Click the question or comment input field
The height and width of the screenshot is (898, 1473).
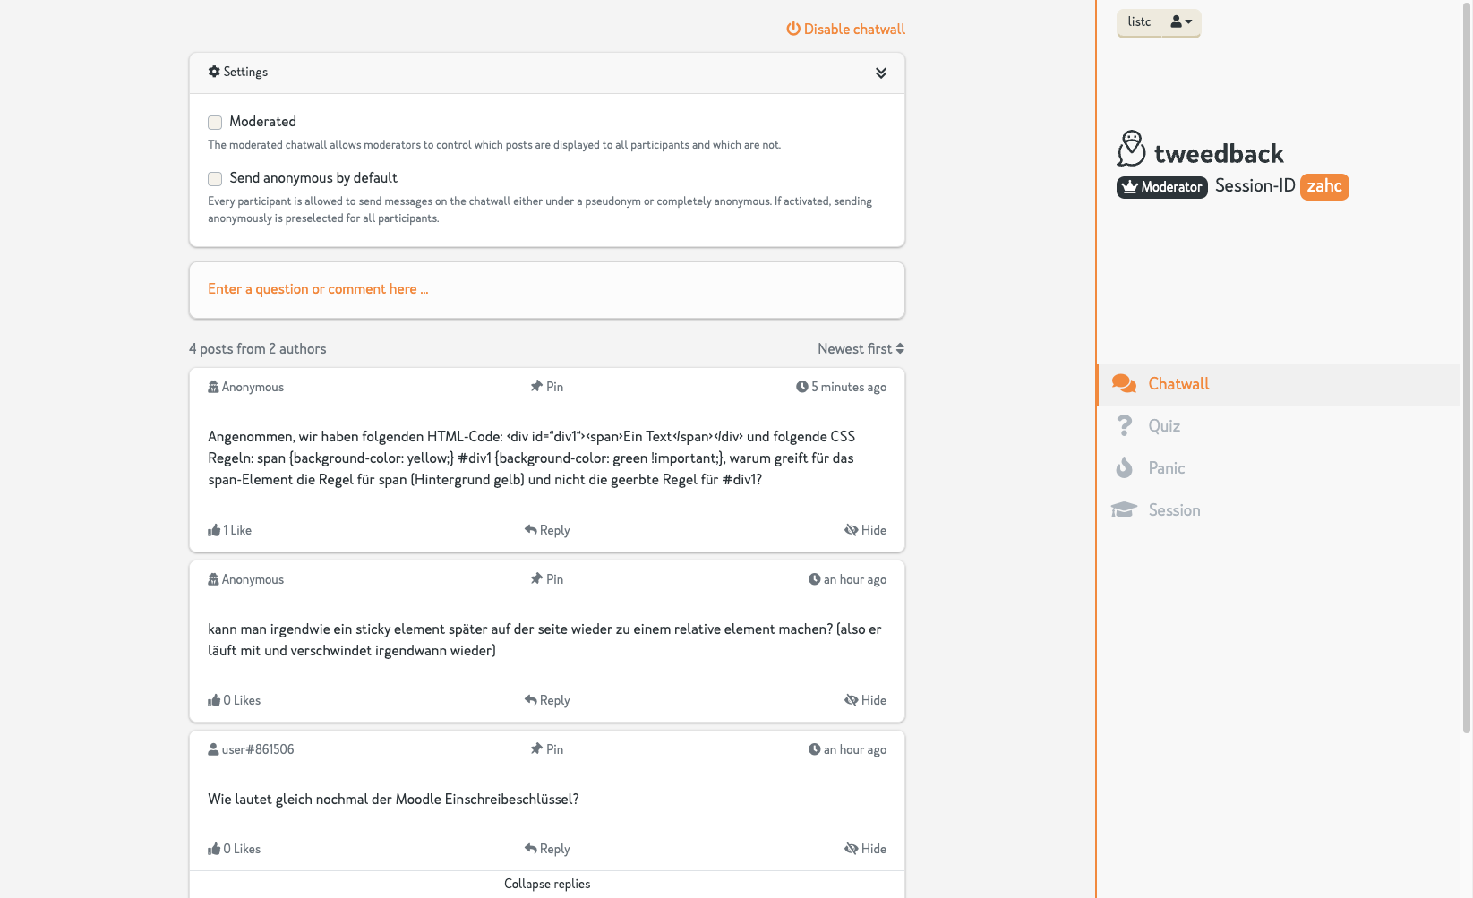(546, 289)
